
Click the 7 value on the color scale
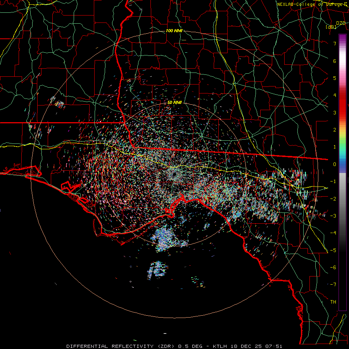[335, 43]
